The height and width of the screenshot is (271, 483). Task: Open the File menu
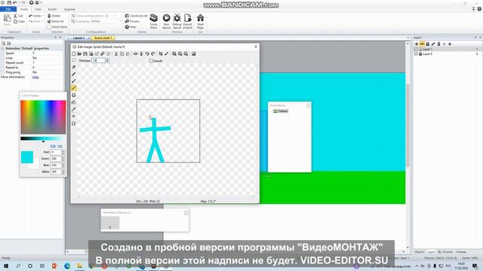8,9
